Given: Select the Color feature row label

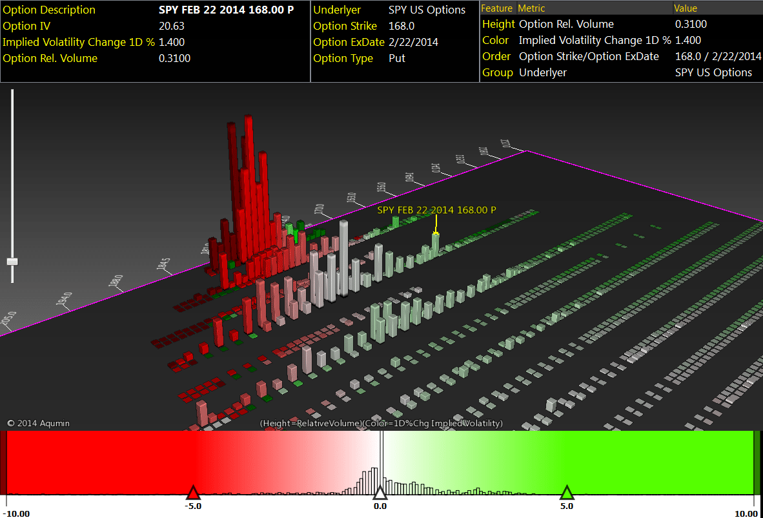Looking at the screenshot, I should [496, 40].
